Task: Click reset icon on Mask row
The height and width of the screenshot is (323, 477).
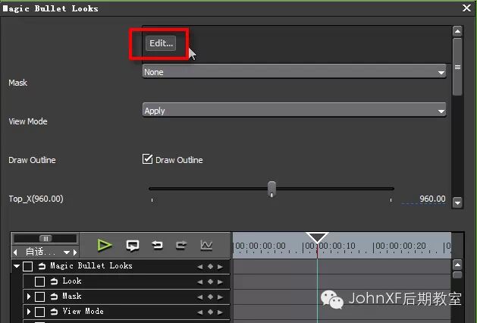Action: pos(54,296)
